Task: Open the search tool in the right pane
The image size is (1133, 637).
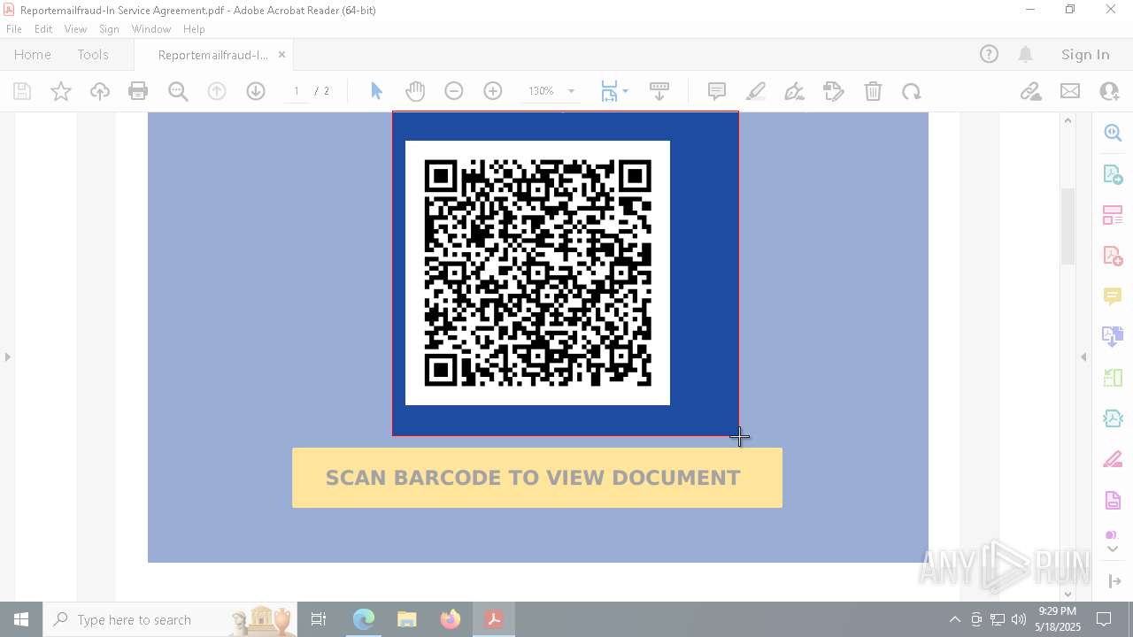Action: coord(1113,133)
